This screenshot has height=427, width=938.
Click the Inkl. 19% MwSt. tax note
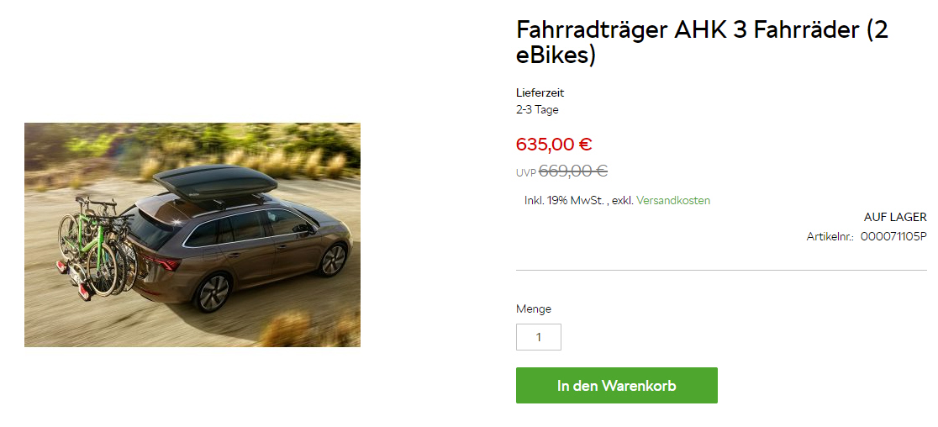point(566,200)
